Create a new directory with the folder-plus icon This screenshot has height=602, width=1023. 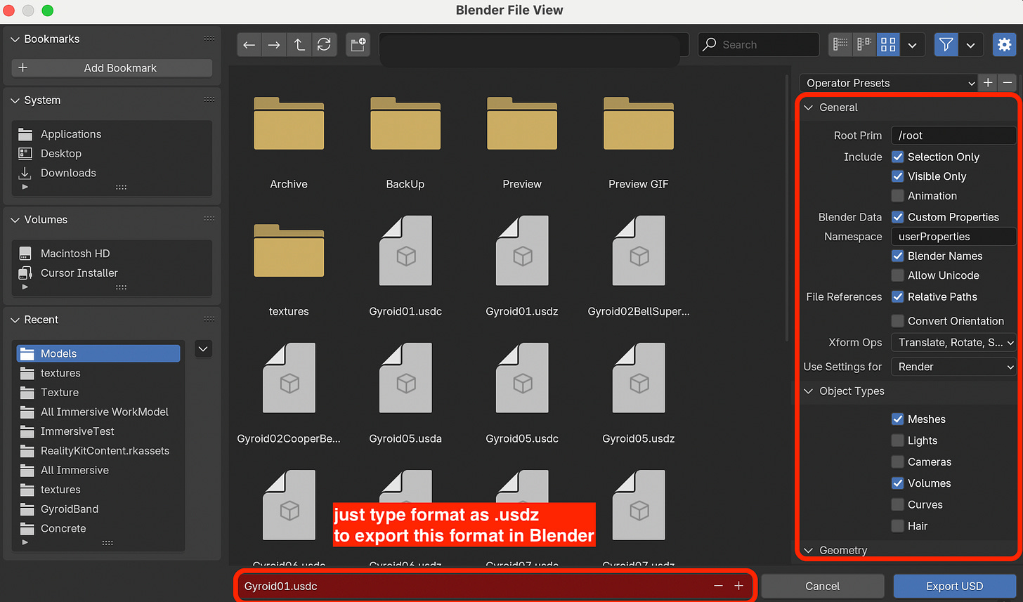coord(358,44)
